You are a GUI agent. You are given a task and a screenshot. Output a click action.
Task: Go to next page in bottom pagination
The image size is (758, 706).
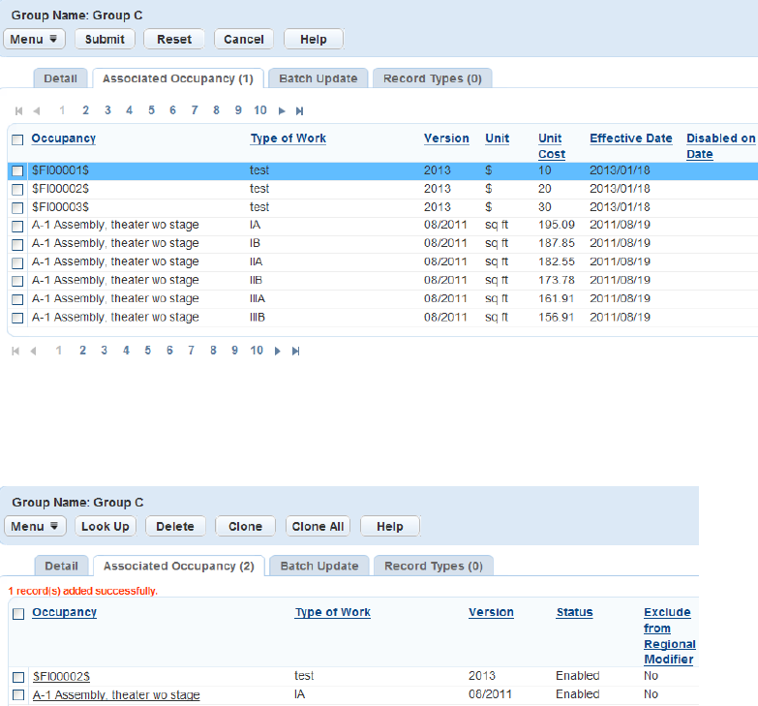pyautogui.click(x=278, y=351)
